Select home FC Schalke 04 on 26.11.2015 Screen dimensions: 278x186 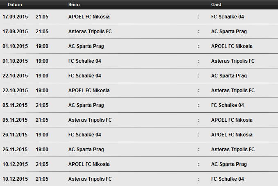84,135
